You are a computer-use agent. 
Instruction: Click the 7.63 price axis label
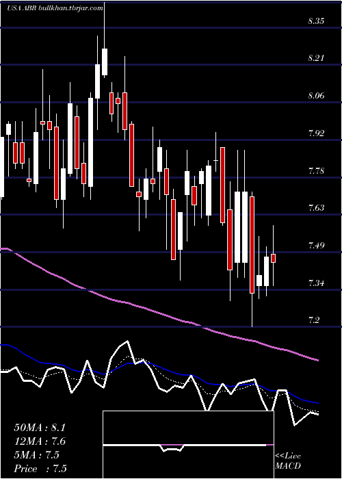[x=316, y=208]
